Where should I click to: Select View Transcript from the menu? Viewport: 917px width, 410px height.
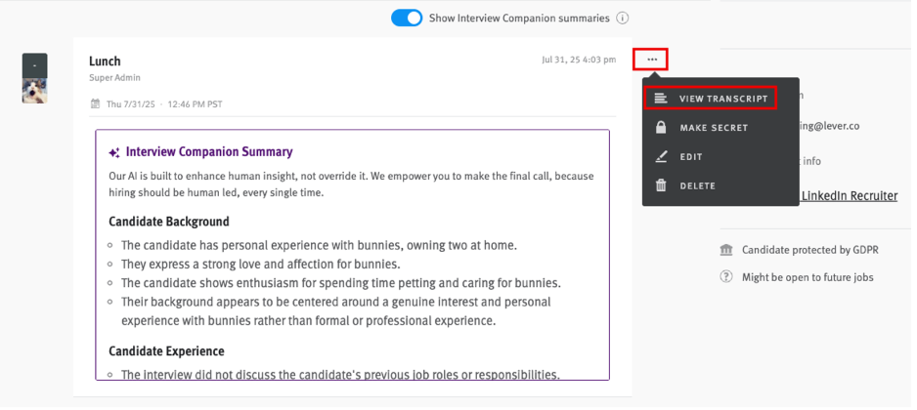(722, 99)
